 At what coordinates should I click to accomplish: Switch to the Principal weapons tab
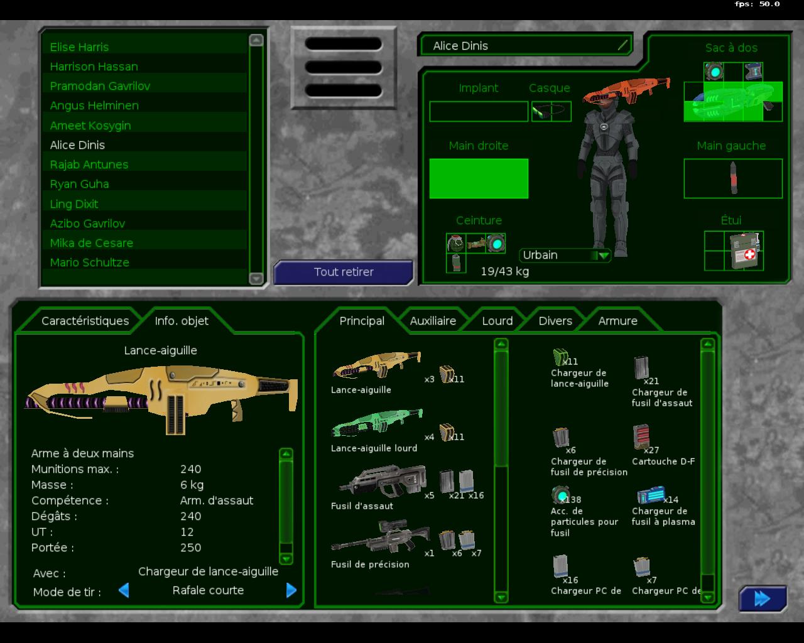362,321
